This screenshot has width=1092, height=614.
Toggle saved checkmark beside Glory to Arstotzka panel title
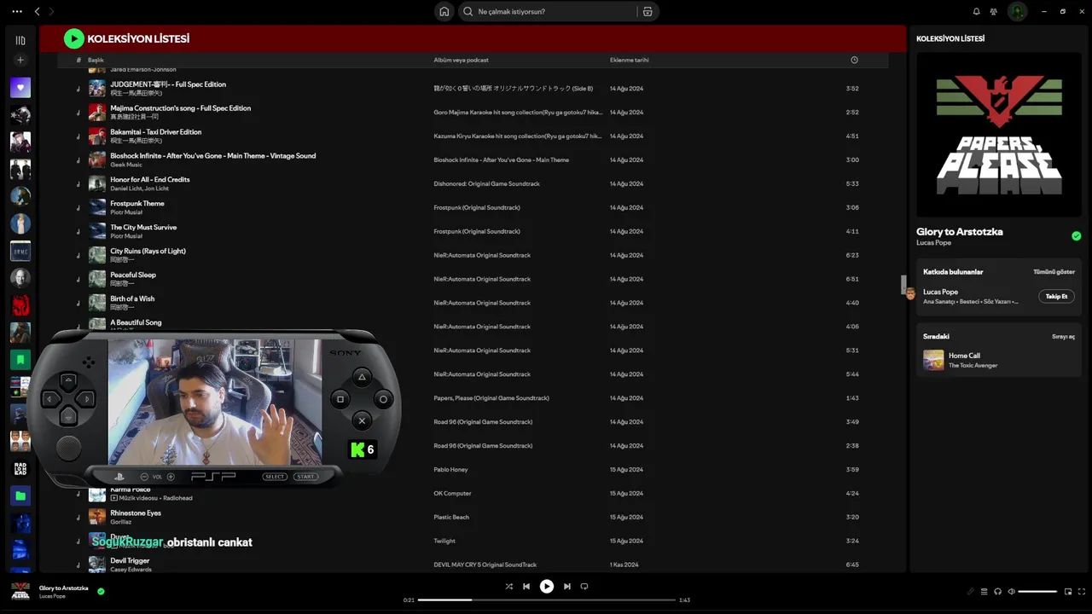pyautogui.click(x=1076, y=236)
